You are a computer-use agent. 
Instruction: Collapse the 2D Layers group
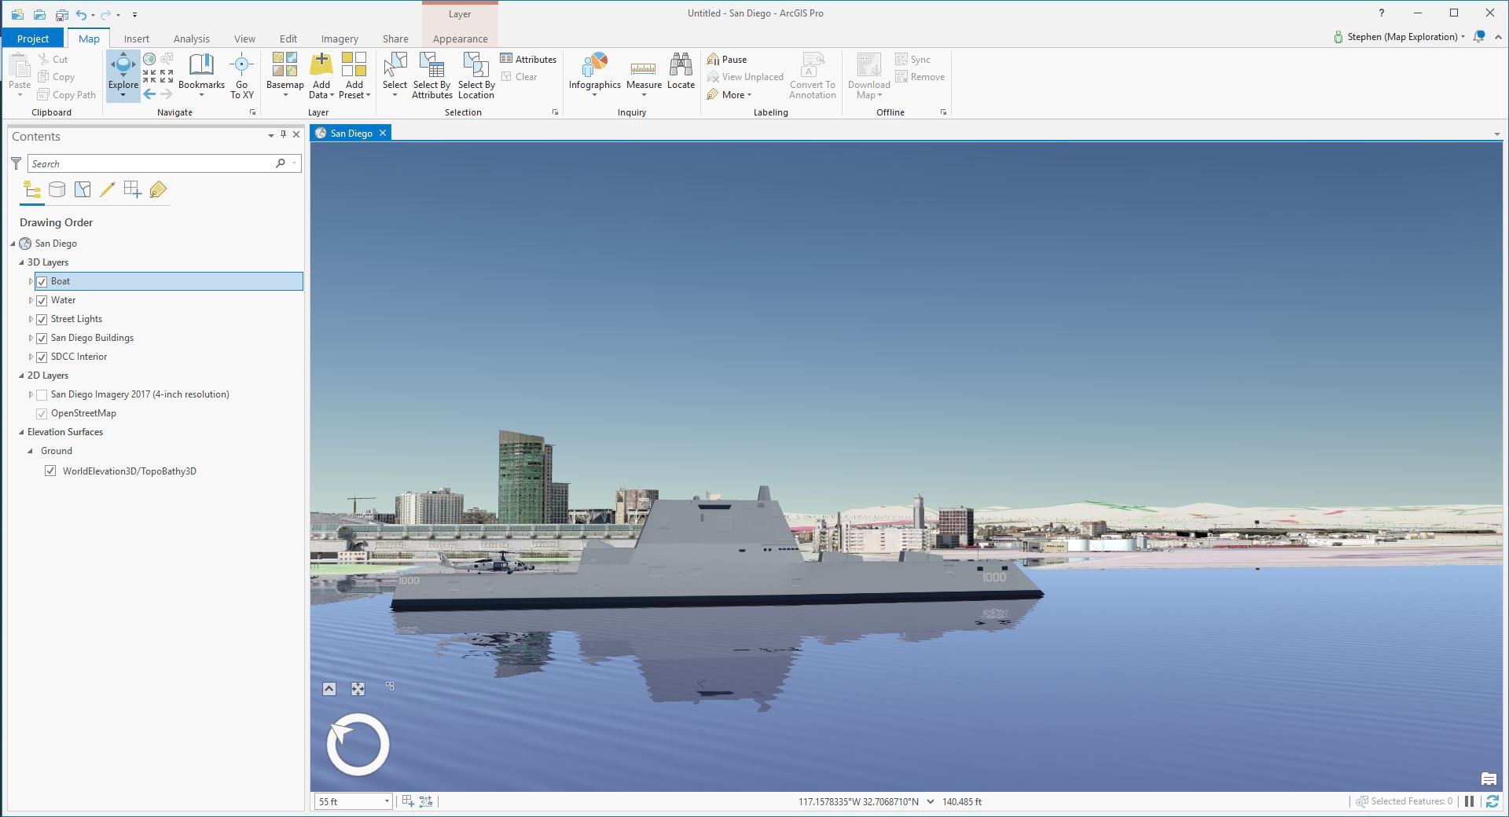click(x=21, y=376)
